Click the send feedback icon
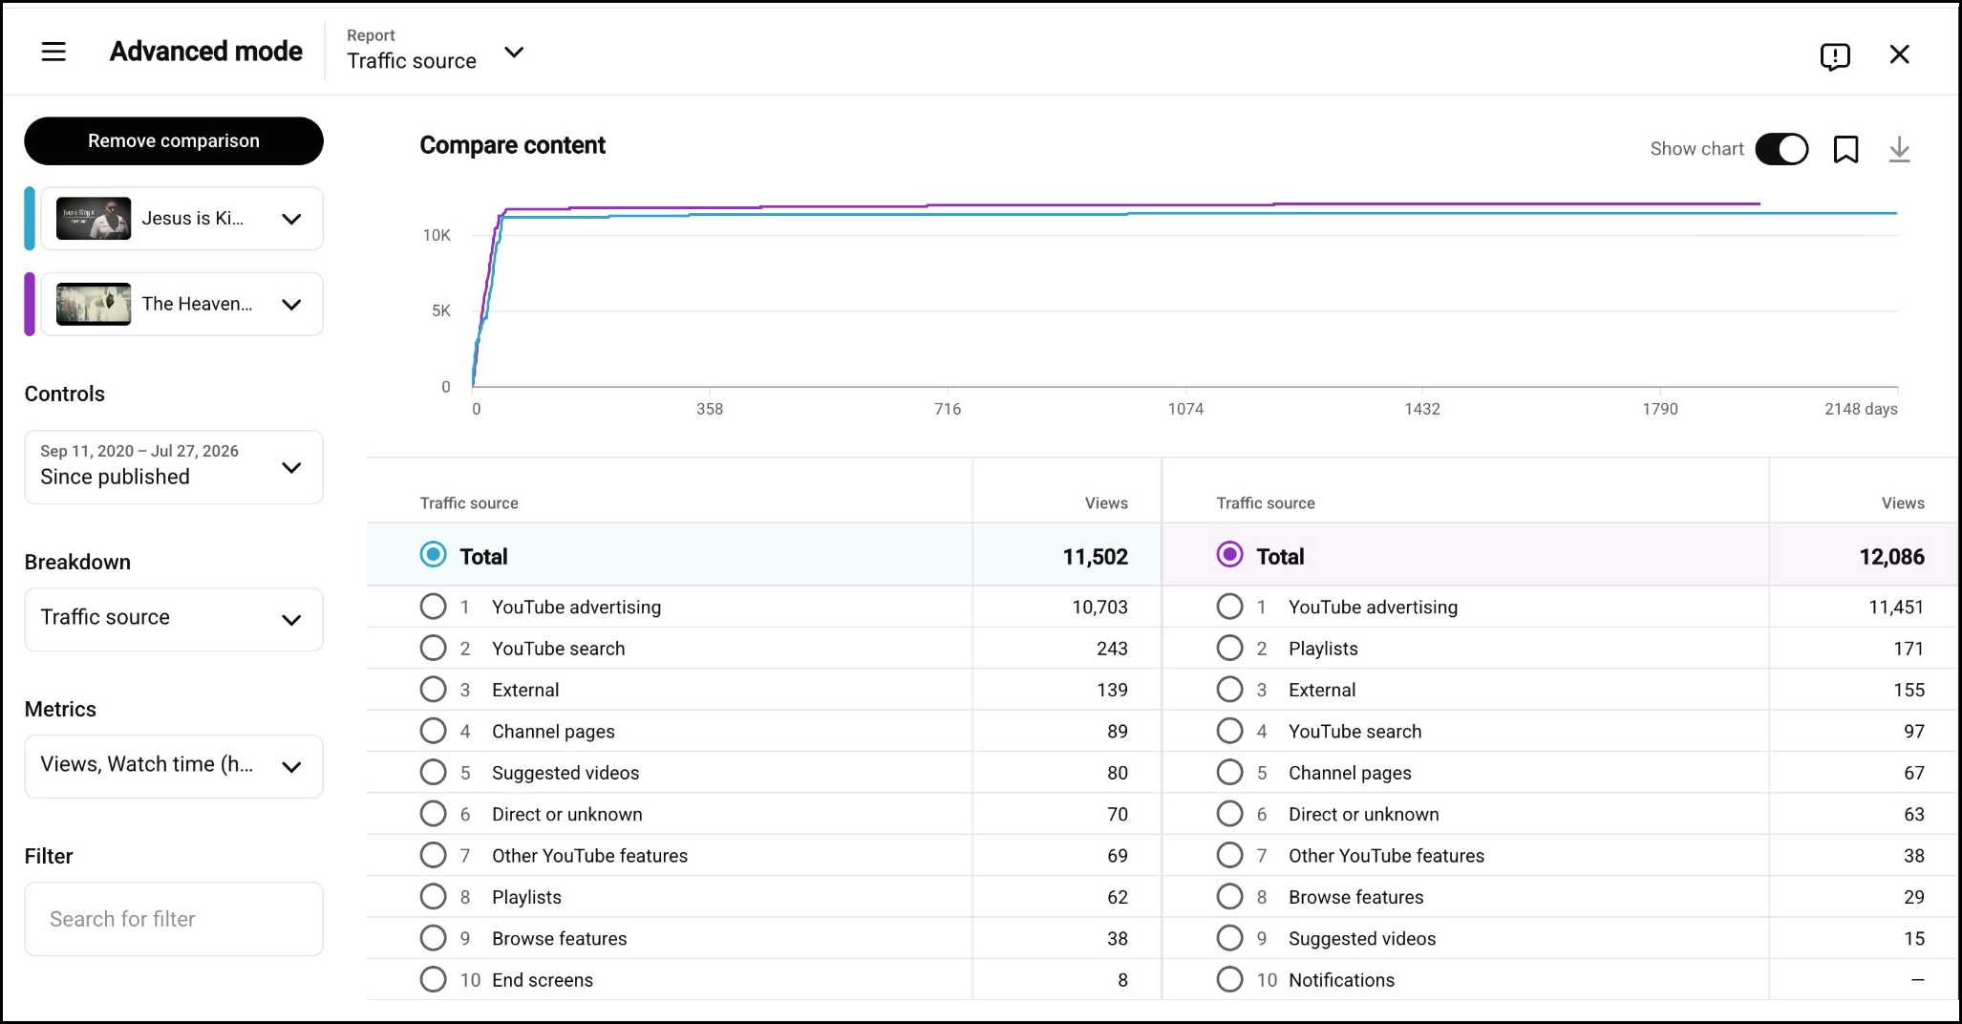This screenshot has width=1962, height=1024. (1835, 55)
